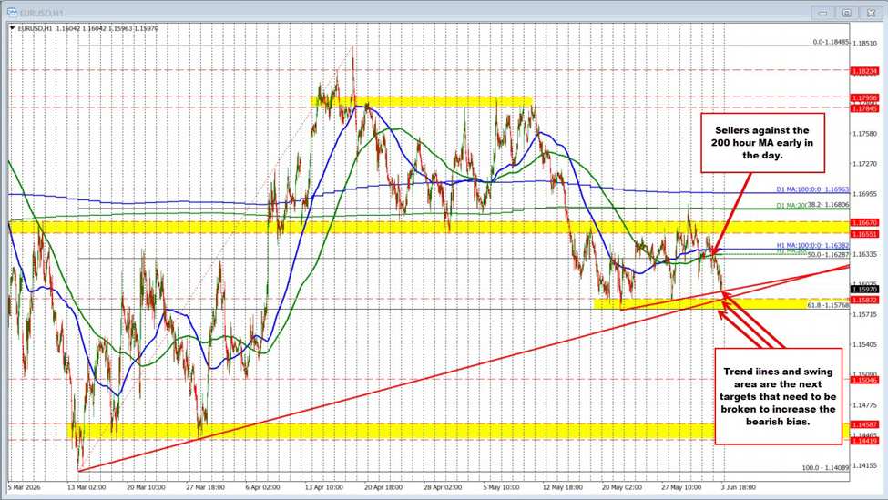This screenshot has width=888, height=500.
Task: Click the black current price label 1.15970
Action: point(865,290)
